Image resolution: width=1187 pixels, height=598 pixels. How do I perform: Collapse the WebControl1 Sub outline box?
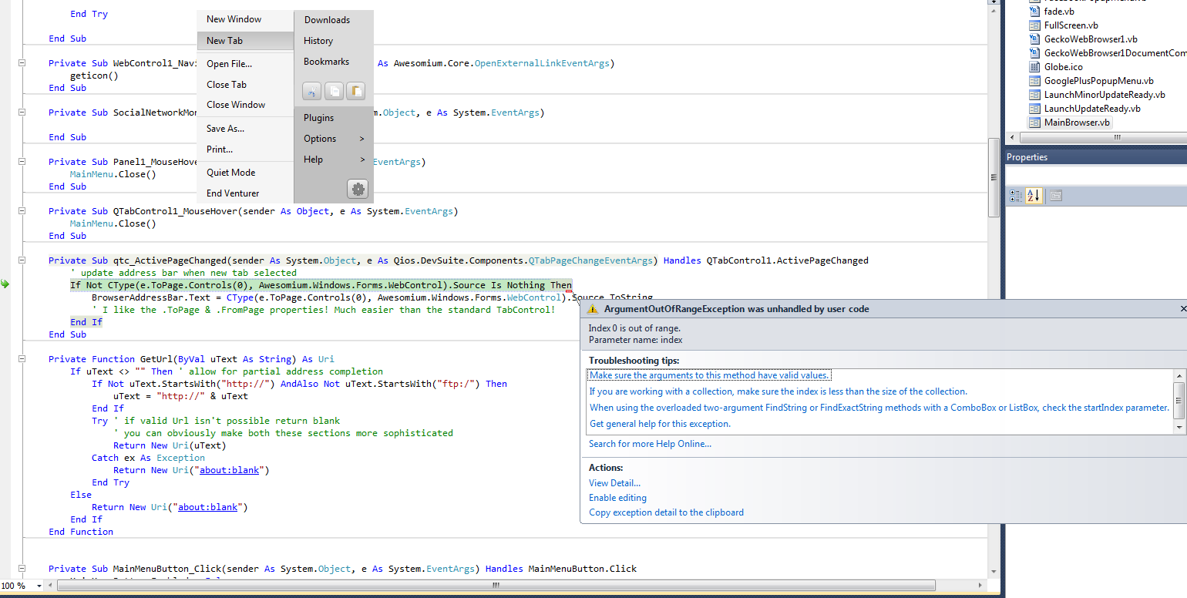coord(22,63)
